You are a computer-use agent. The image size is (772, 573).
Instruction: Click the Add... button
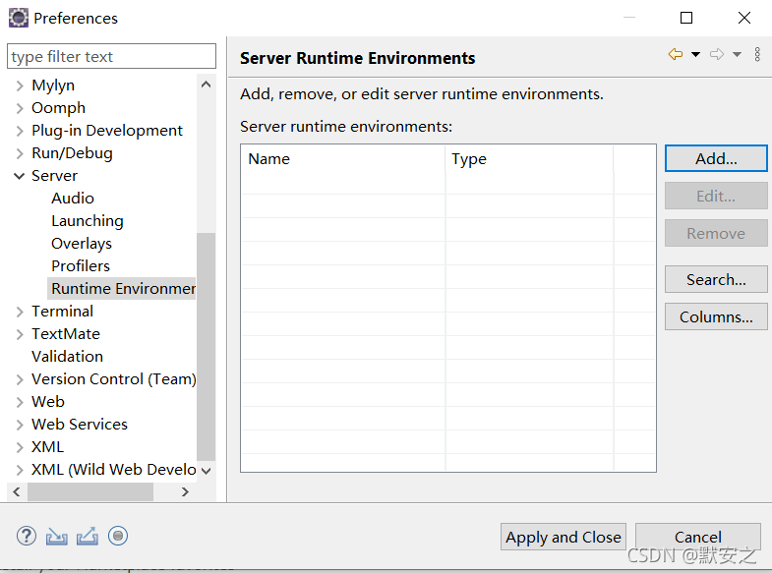[716, 158]
